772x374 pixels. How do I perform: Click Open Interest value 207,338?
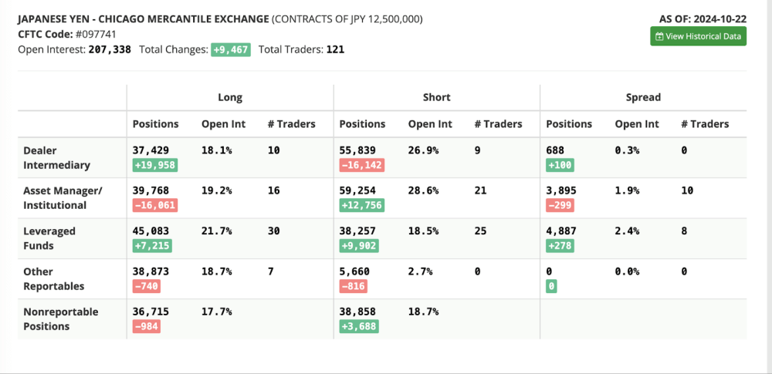[108, 49]
